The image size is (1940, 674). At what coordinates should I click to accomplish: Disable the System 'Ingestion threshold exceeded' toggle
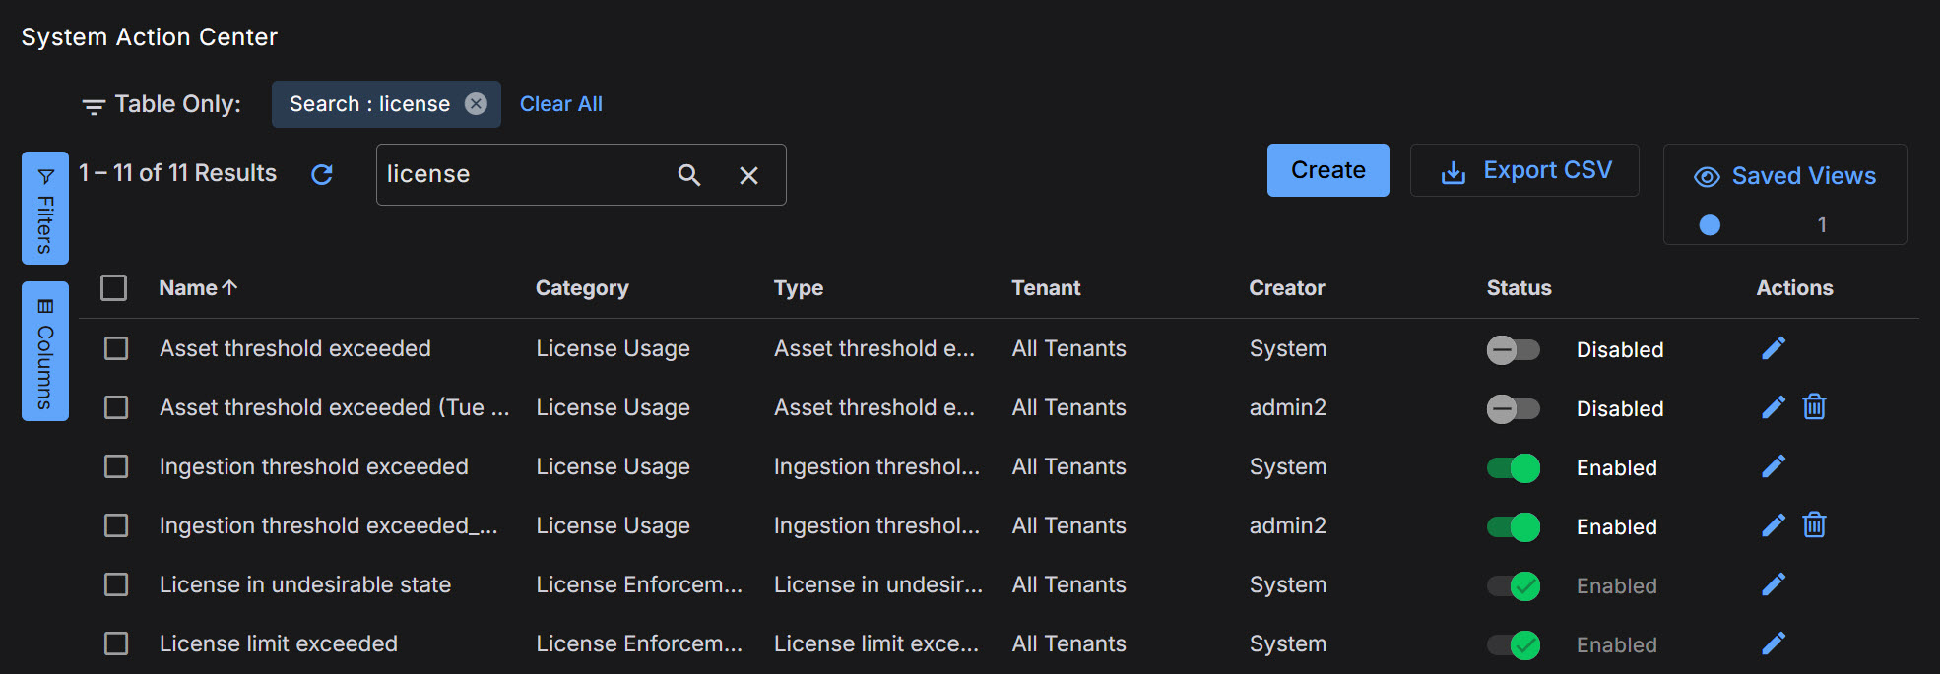1513,467
